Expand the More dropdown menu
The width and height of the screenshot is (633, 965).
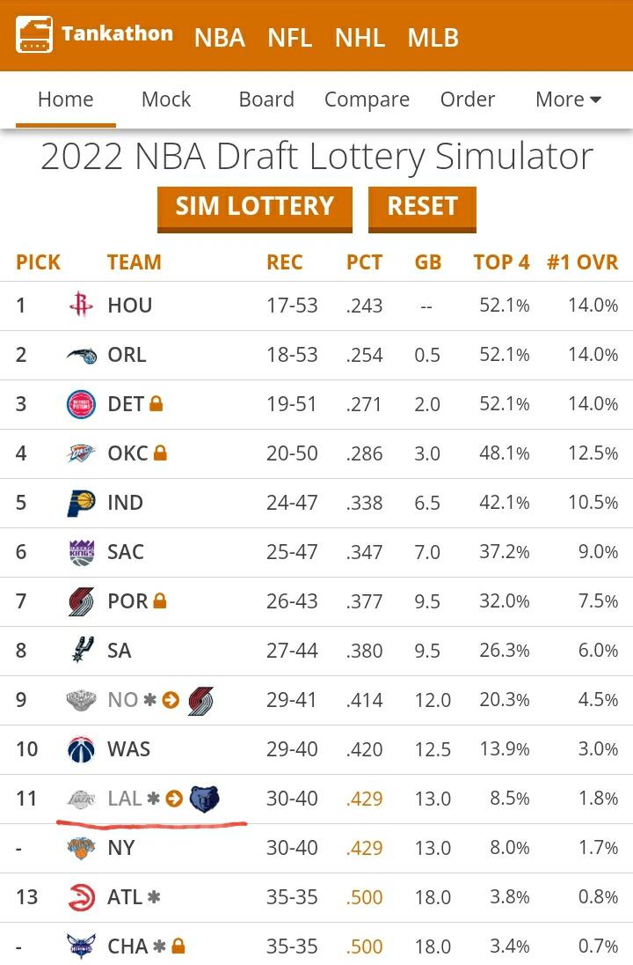[568, 99]
